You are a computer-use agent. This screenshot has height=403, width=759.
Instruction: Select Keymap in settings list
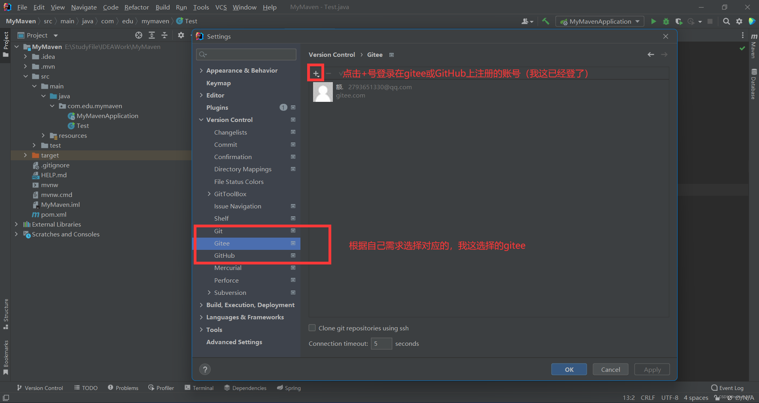tap(218, 83)
